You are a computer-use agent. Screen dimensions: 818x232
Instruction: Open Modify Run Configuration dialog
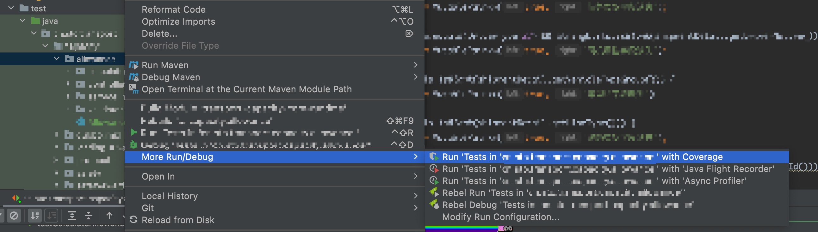click(500, 217)
